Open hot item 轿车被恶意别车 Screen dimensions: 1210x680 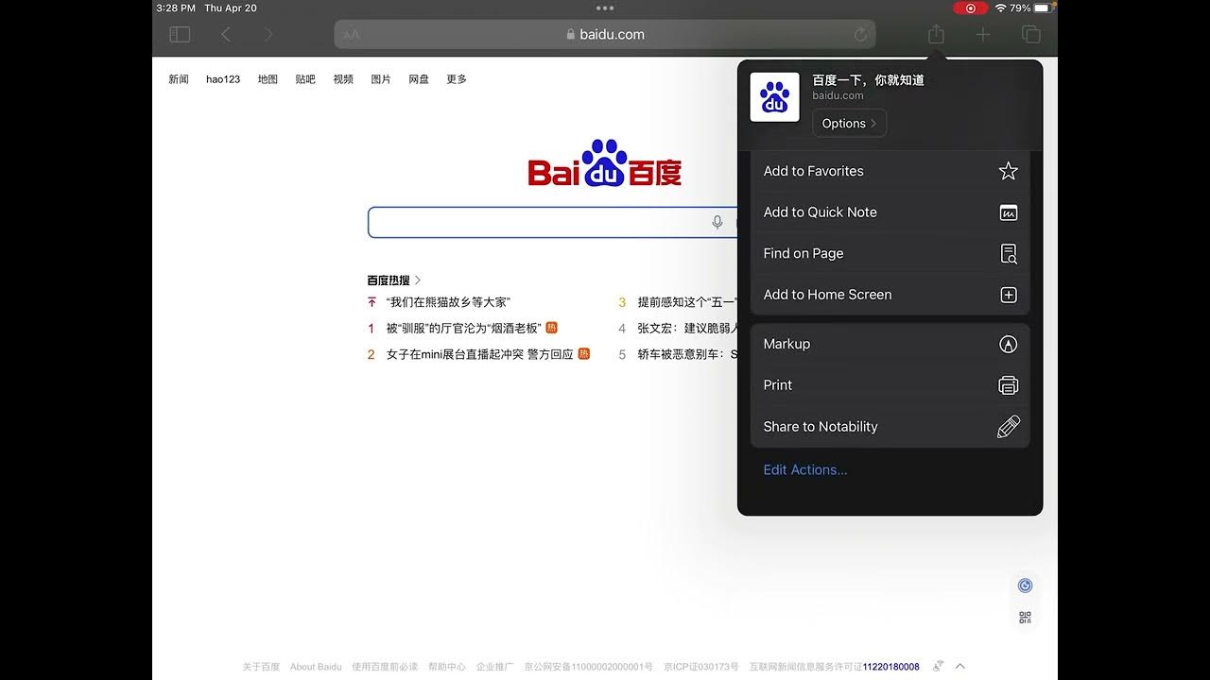687,354
